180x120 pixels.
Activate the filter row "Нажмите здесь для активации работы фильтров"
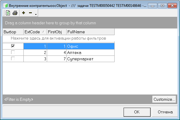(58, 38)
